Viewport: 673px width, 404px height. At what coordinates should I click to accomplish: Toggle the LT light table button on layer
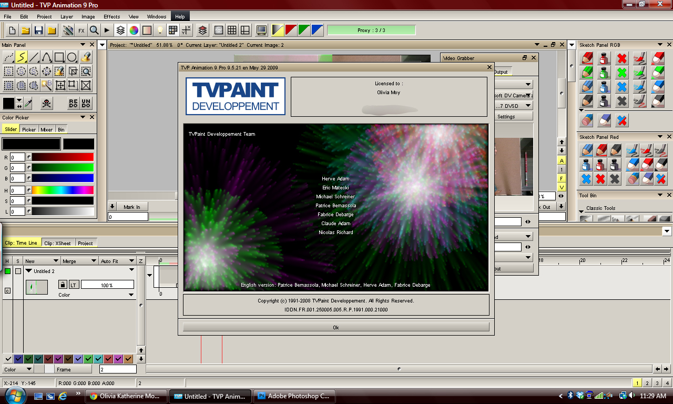74,285
